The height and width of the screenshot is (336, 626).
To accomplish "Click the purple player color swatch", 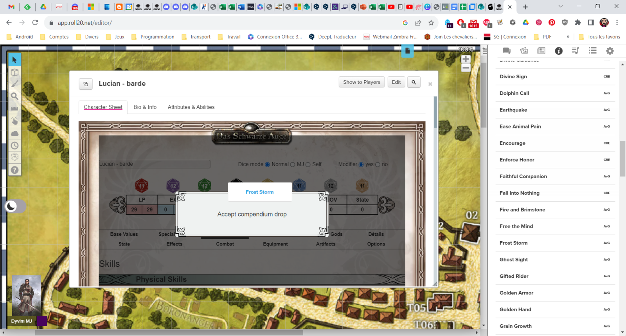I will (x=42, y=321).
